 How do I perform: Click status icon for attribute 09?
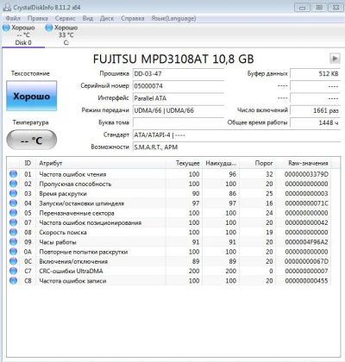point(13,242)
